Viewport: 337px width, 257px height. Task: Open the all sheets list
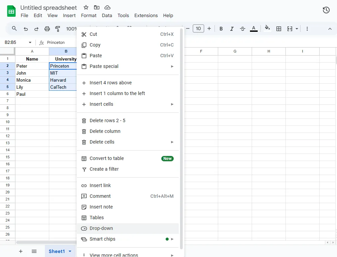click(x=34, y=251)
